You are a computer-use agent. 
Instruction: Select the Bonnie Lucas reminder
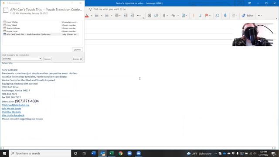pos(41,31)
